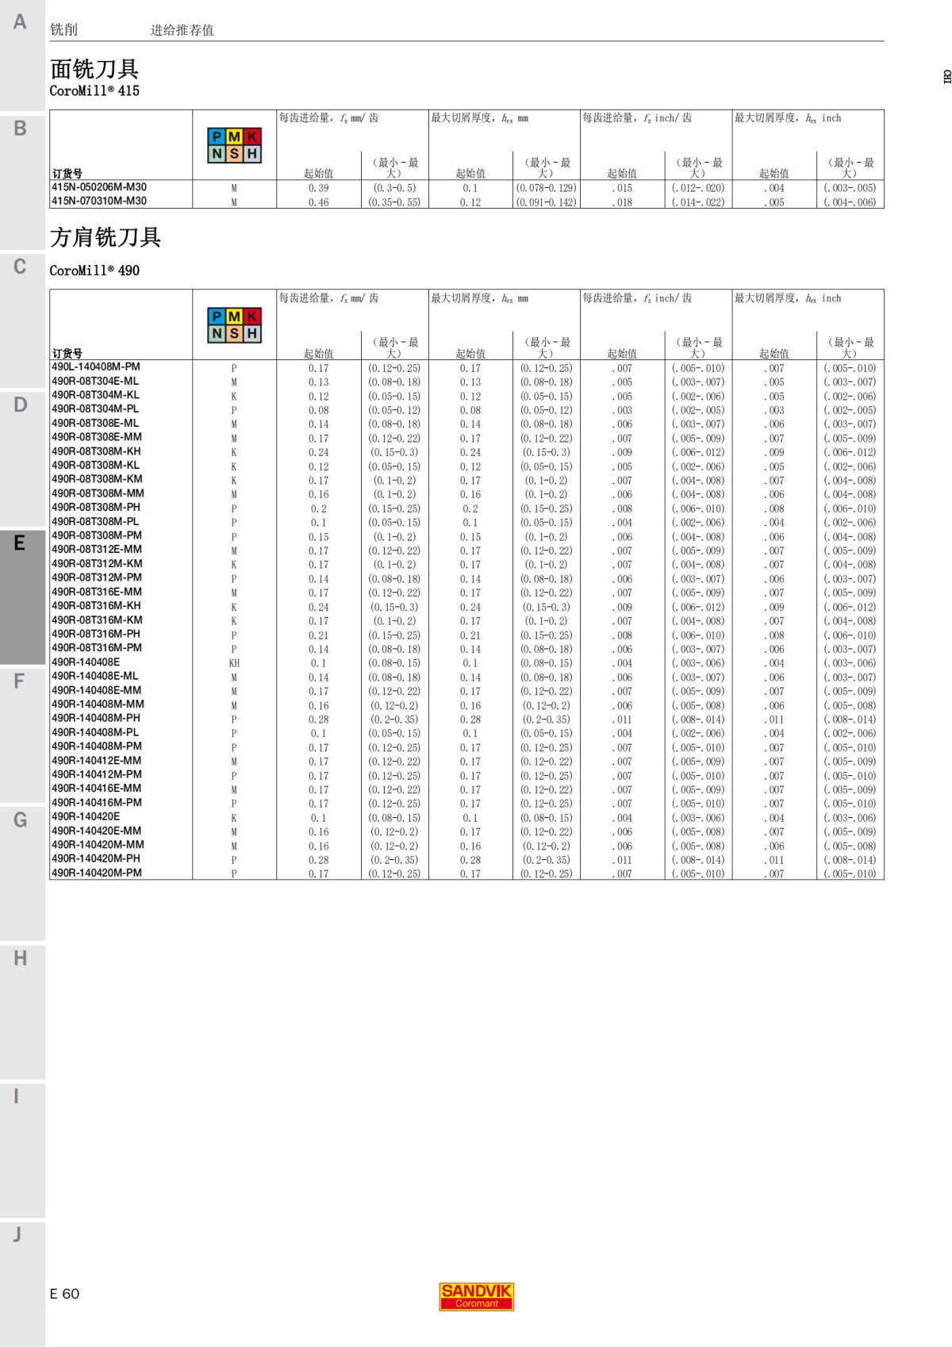Select order number 490R-140420M-PH

point(96,858)
